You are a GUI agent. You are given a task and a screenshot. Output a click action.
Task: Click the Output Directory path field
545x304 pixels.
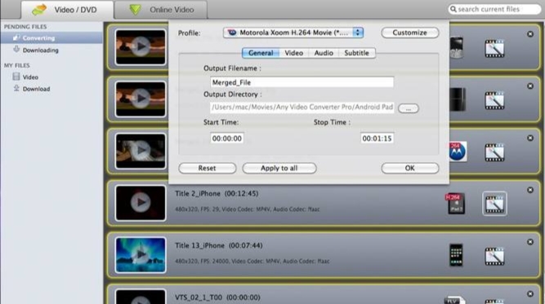pos(302,108)
